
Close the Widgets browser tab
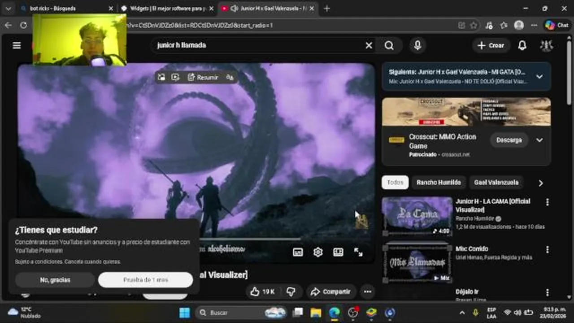tap(211, 9)
